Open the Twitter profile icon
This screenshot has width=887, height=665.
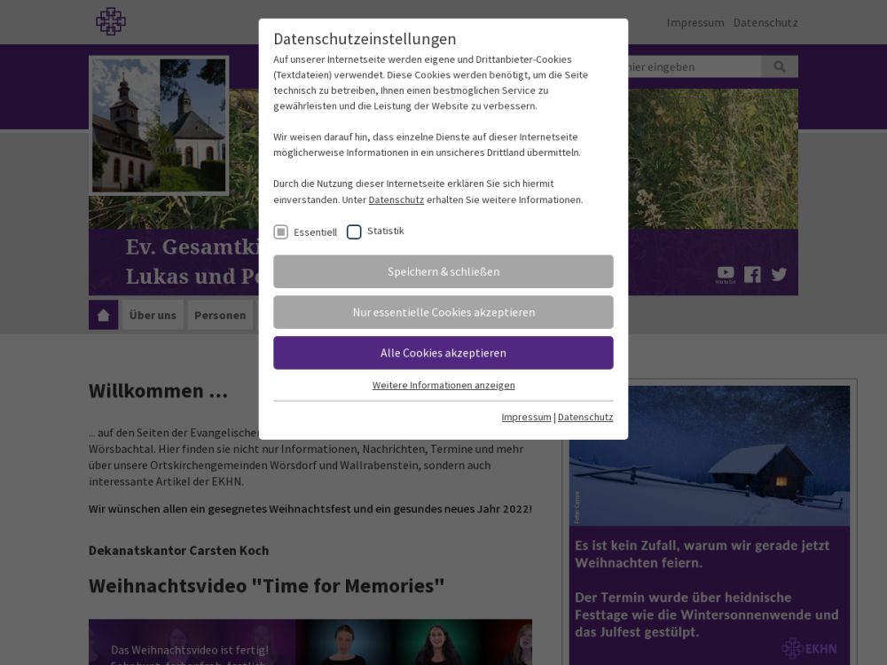(779, 274)
